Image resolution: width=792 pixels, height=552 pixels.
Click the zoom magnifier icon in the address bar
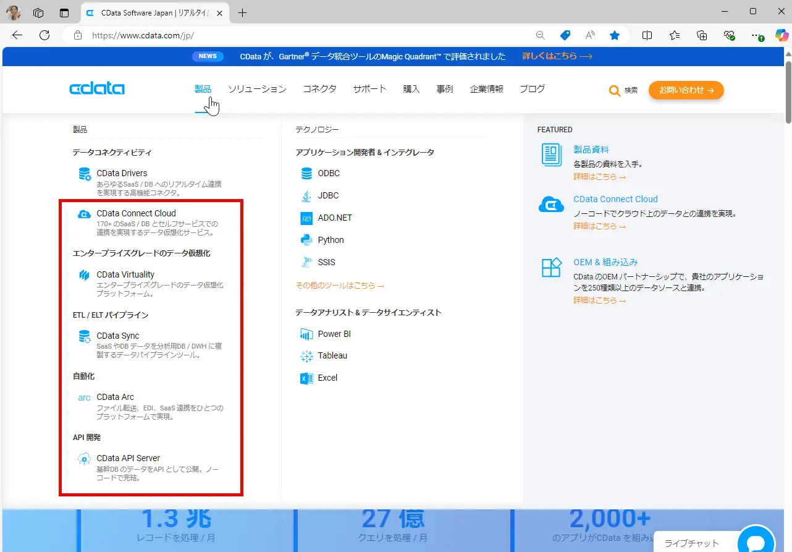(541, 35)
